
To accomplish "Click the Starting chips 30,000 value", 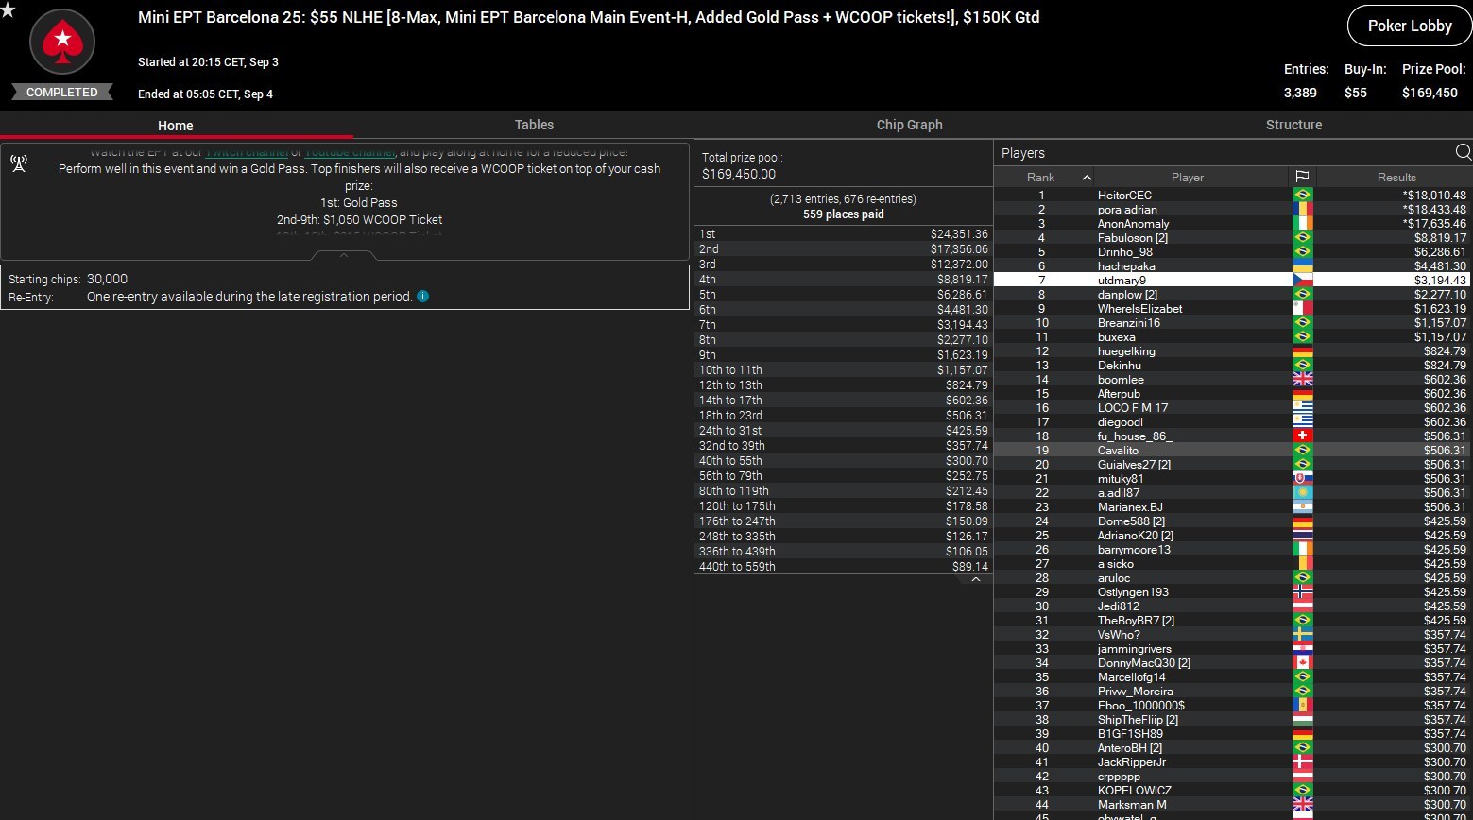I will tap(107, 279).
